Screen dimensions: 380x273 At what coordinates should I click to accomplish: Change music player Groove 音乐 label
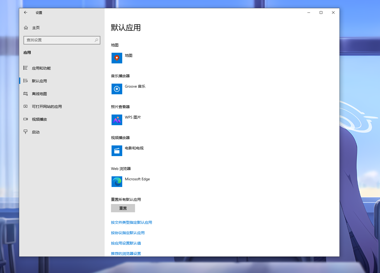point(135,86)
